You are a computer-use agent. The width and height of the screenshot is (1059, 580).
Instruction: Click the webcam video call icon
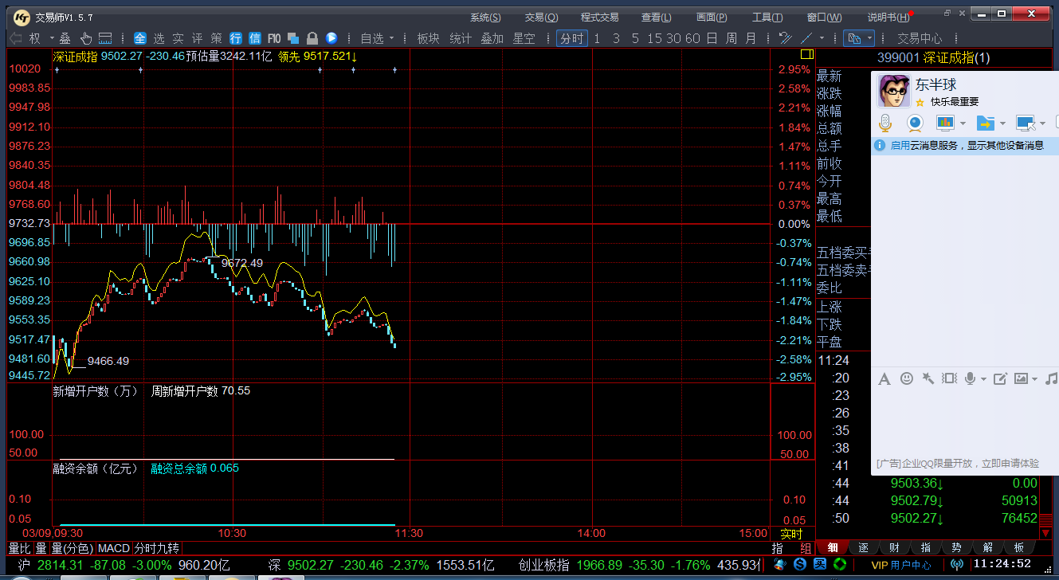point(915,123)
